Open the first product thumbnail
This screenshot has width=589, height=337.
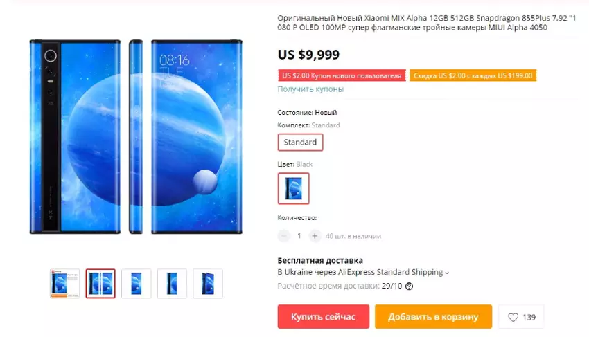pos(65,284)
